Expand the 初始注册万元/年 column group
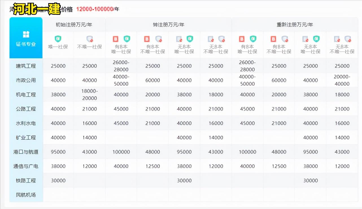The height and width of the screenshot is (209, 362). [x=74, y=25]
